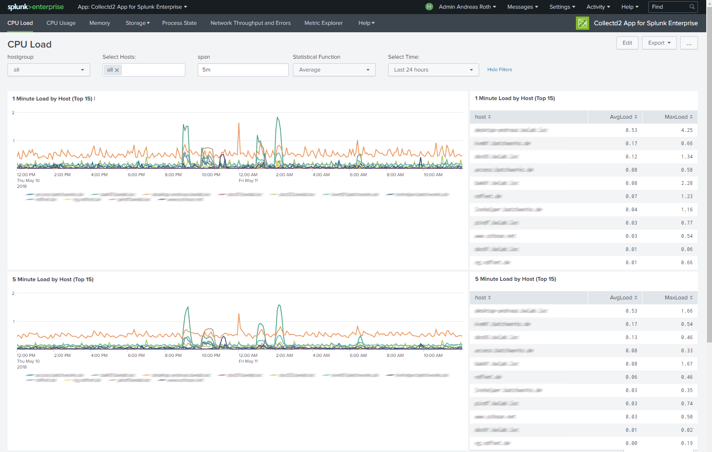Click MaxLoad 2.28 in 1 Minute table
The image size is (712, 452).
(687, 183)
